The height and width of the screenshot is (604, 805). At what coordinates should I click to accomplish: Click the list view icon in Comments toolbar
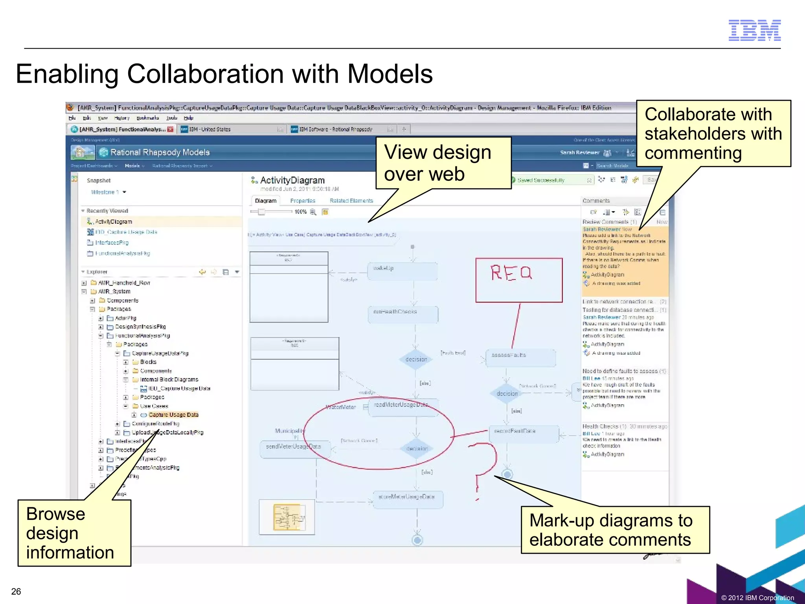pyautogui.click(x=638, y=212)
